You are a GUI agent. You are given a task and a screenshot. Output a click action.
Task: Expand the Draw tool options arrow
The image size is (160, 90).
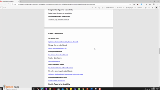124,8
